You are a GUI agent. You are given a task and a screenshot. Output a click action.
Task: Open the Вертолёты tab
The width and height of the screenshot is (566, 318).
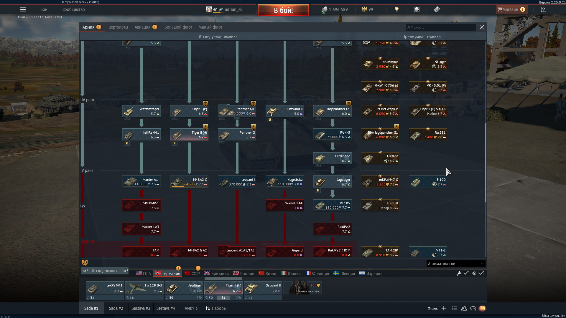click(x=118, y=27)
